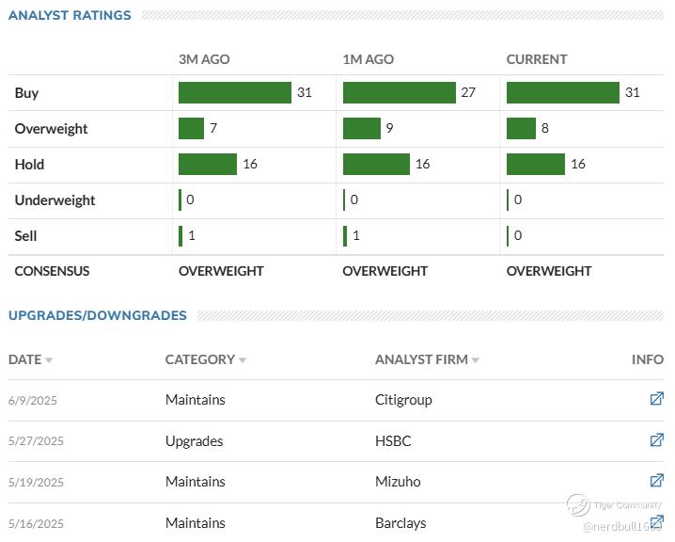
Task: Select the 5/27/2025 date entry
Action: coord(36,440)
